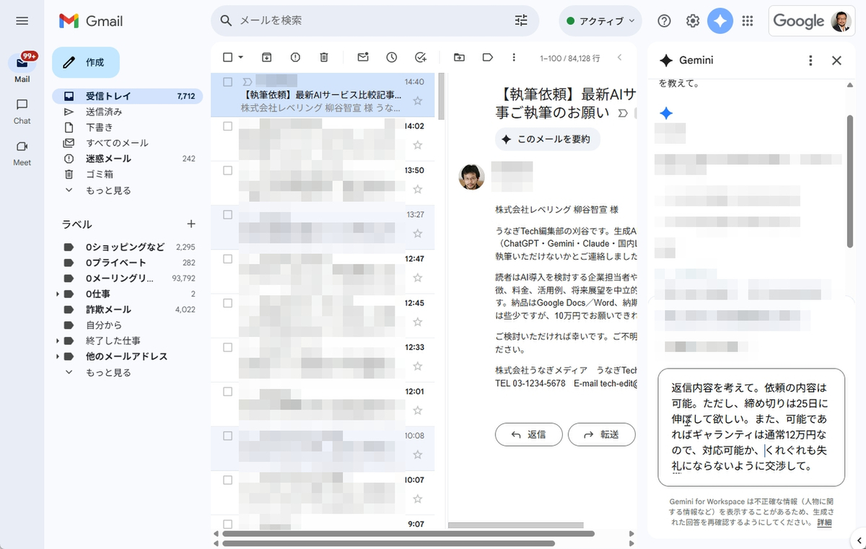
Task: Star the 12:33 email
Action: click(417, 366)
